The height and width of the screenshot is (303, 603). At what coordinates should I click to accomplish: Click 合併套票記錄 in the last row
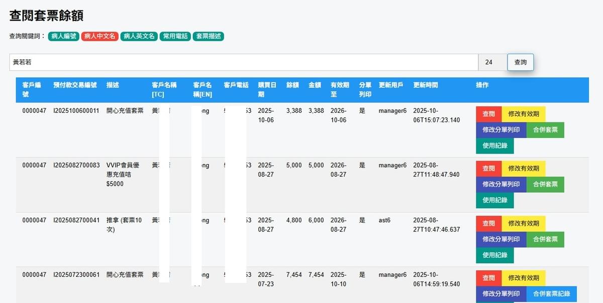click(551, 294)
